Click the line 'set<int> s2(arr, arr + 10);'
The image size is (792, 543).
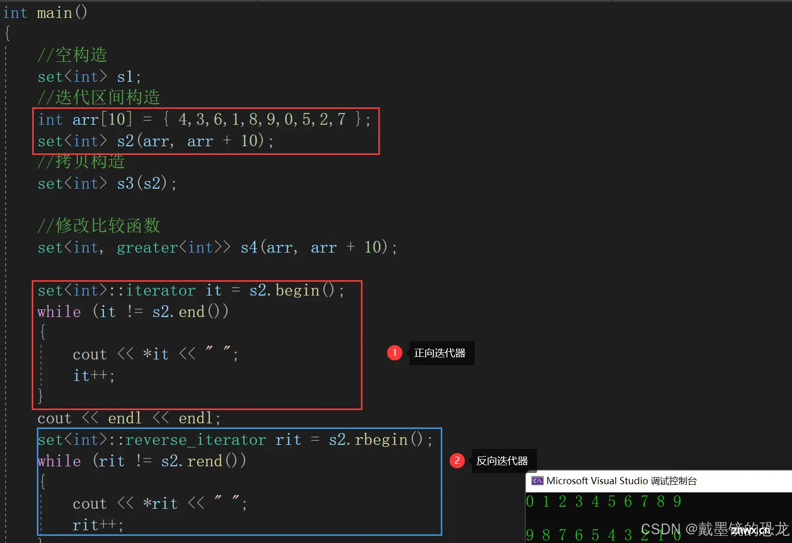156,141
